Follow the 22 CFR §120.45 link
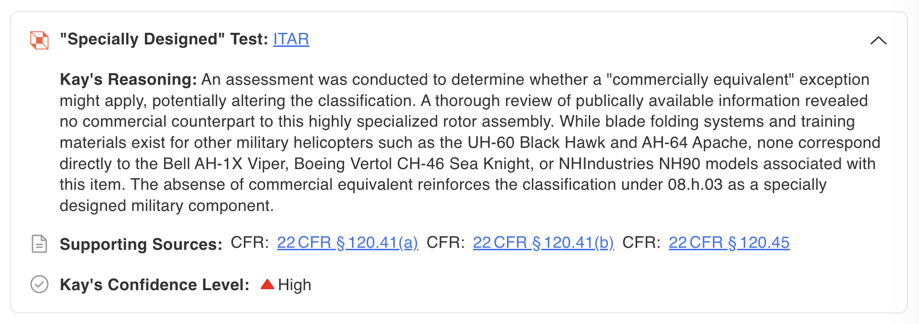 (x=729, y=243)
